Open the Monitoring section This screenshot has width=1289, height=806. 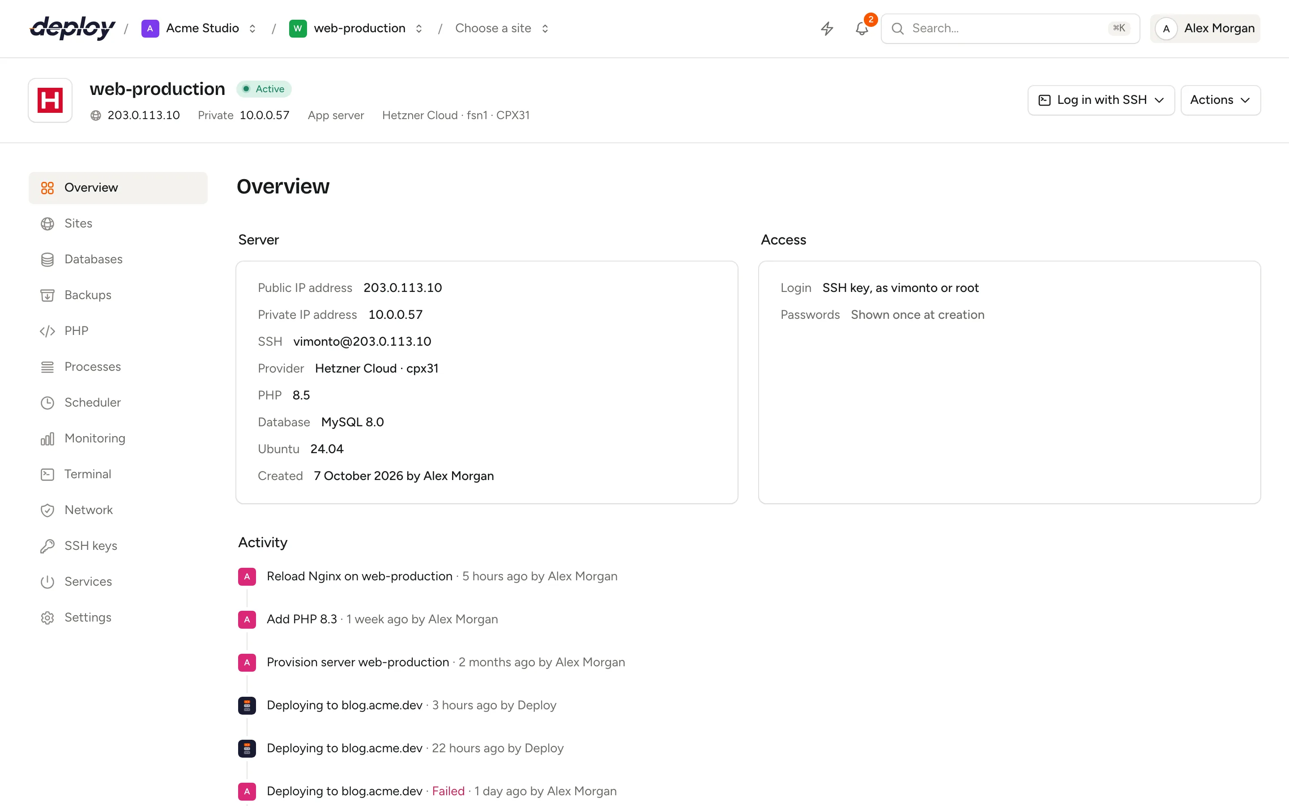(x=118, y=439)
